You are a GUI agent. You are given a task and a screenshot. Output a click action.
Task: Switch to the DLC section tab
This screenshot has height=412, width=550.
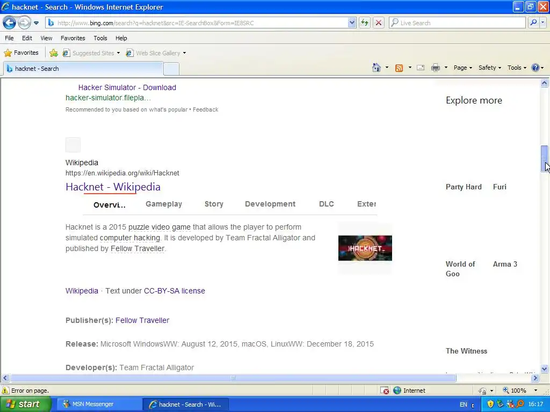pyautogui.click(x=326, y=204)
